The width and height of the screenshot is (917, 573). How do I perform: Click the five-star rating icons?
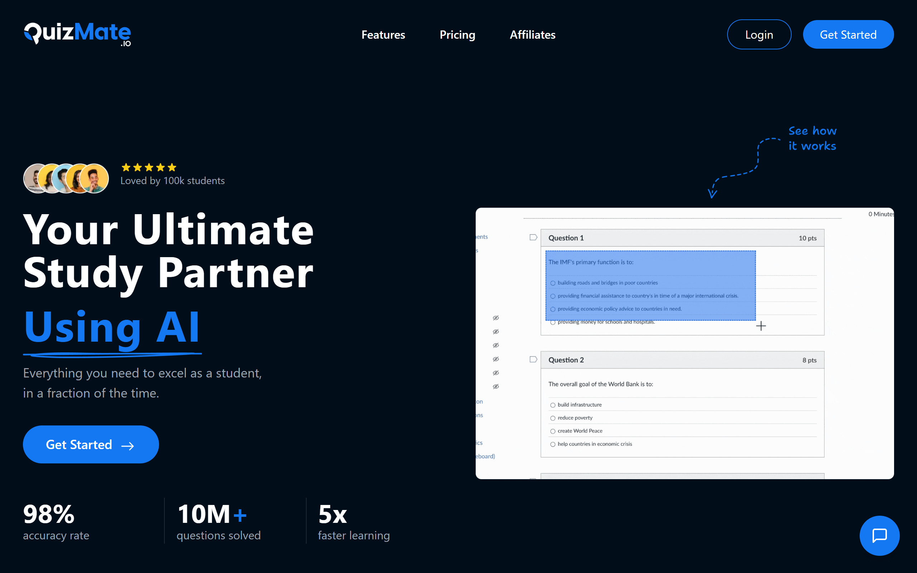tap(149, 167)
